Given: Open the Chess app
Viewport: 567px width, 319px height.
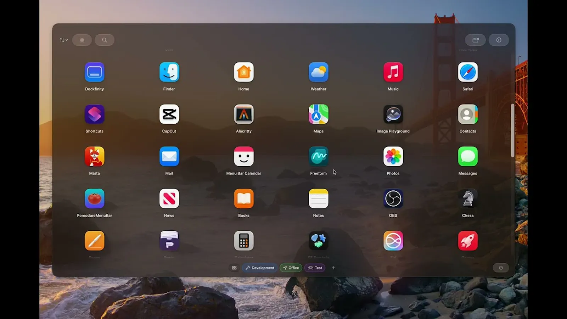Looking at the screenshot, I should click(x=468, y=199).
